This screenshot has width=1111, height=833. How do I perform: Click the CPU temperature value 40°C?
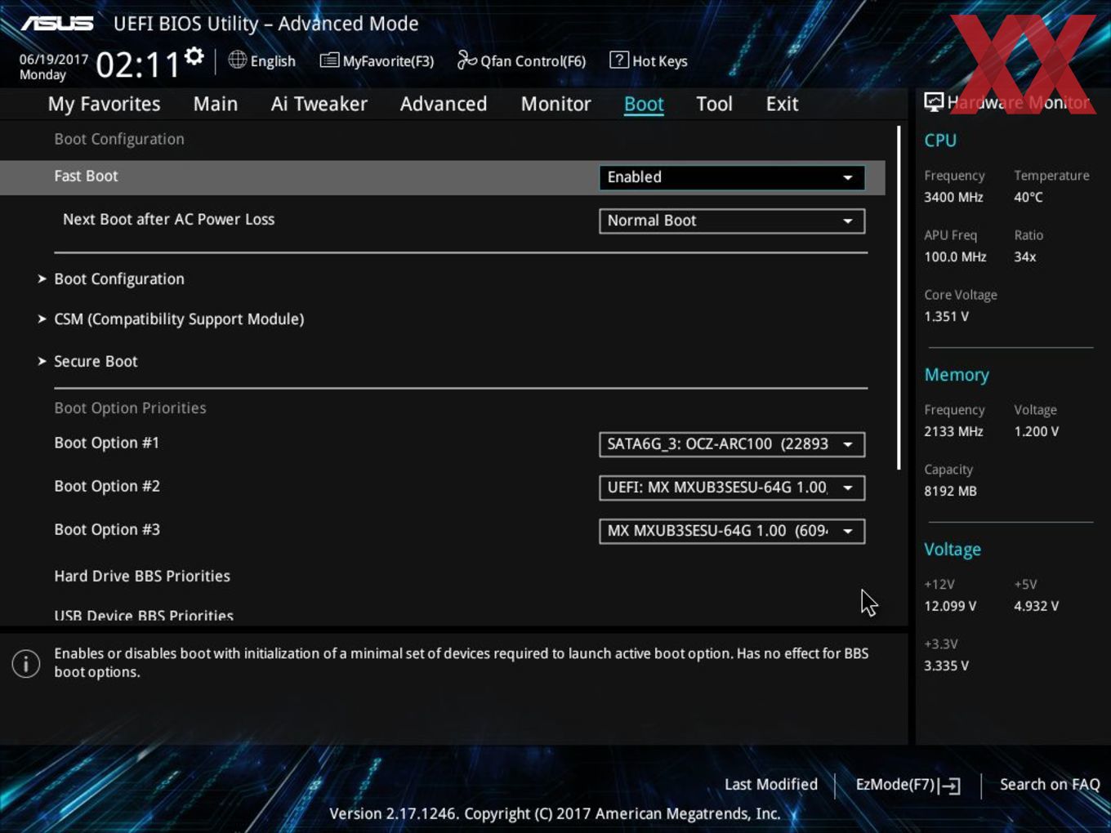pos(1028,198)
